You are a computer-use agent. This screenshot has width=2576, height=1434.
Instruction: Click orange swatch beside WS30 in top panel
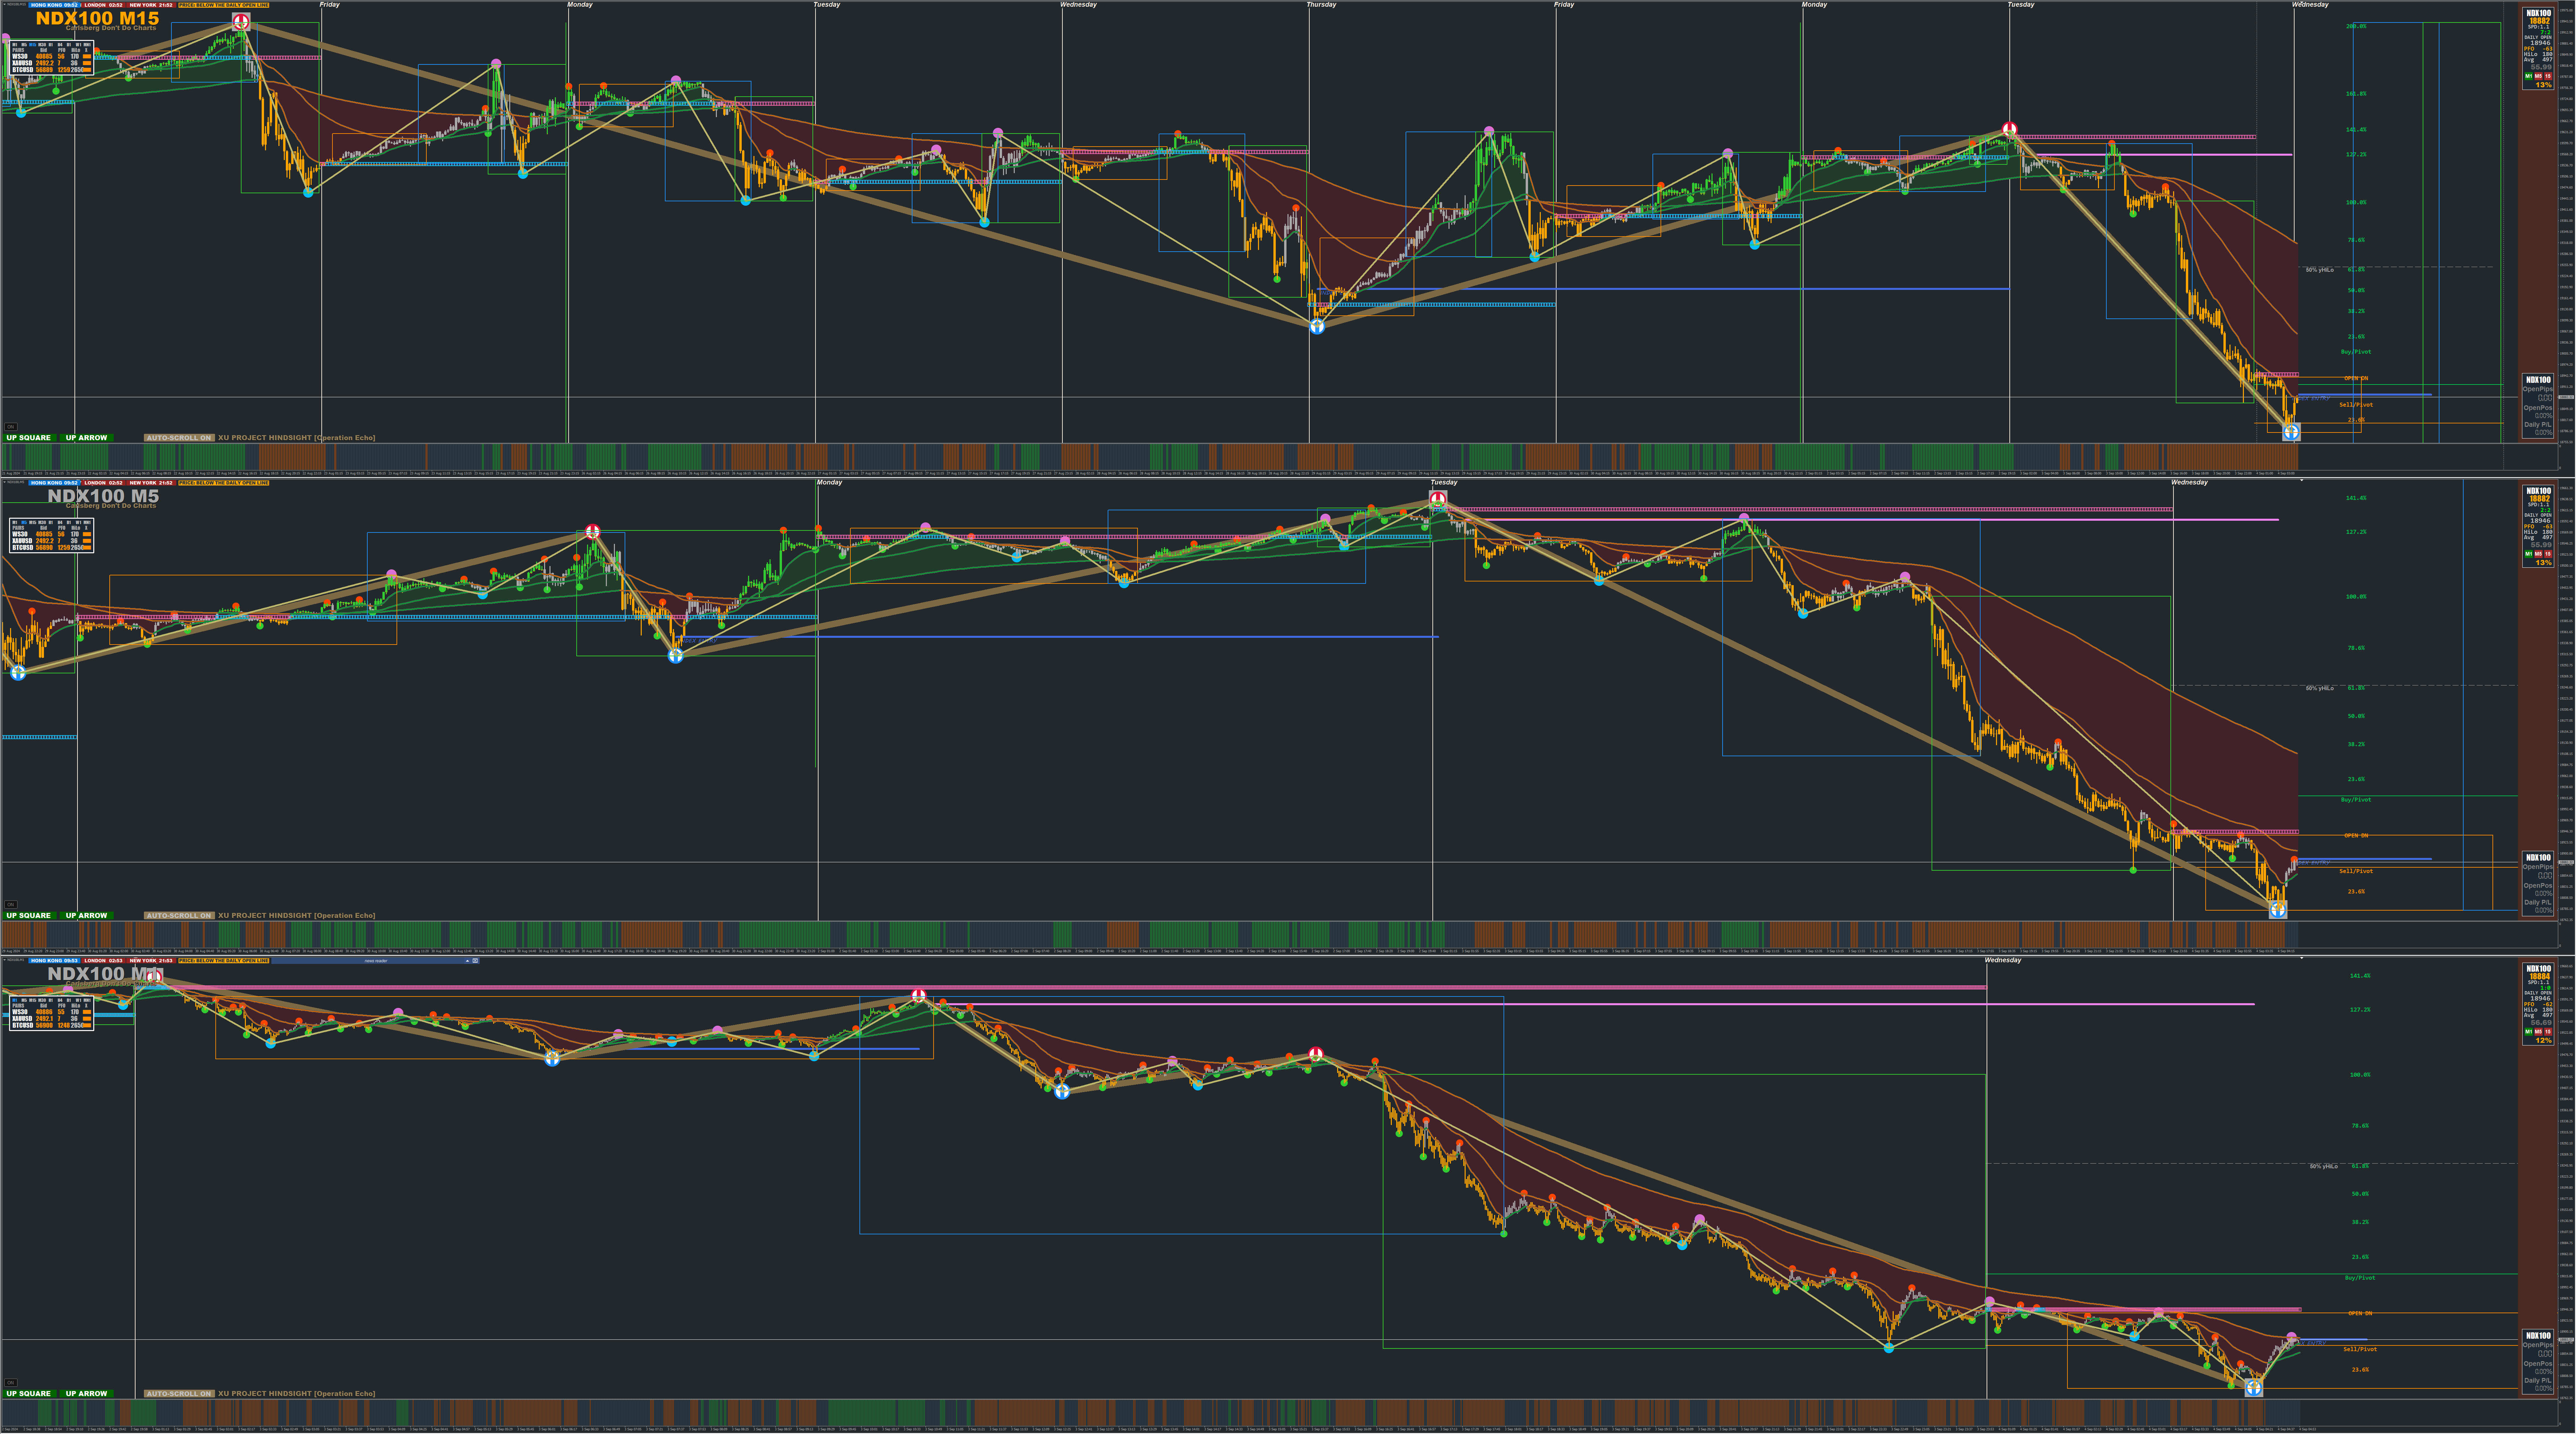(x=87, y=56)
